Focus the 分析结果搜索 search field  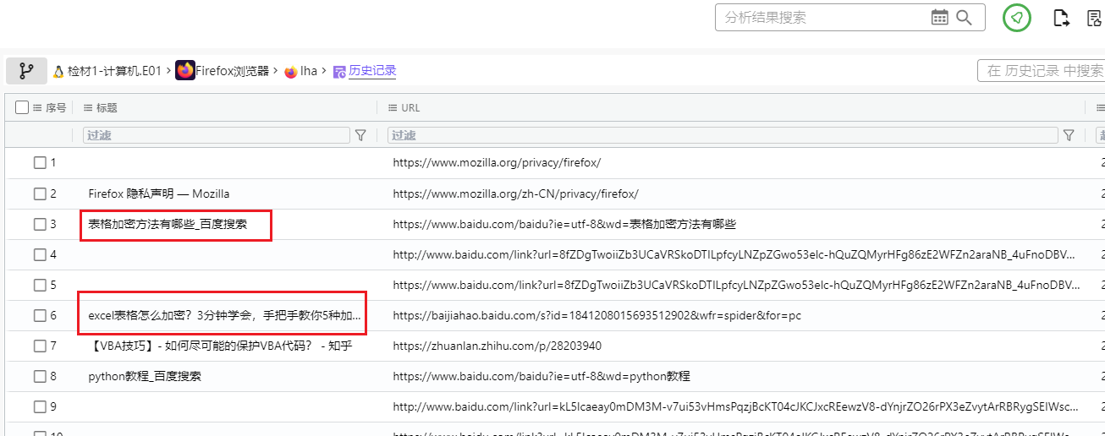821,18
